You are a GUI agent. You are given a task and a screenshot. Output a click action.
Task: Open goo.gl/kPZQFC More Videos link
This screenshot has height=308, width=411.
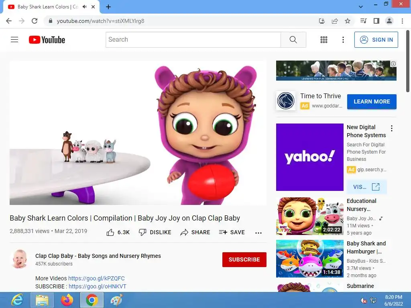(96, 278)
